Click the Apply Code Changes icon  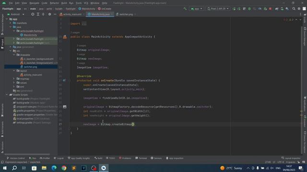click(x=239, y=9)
